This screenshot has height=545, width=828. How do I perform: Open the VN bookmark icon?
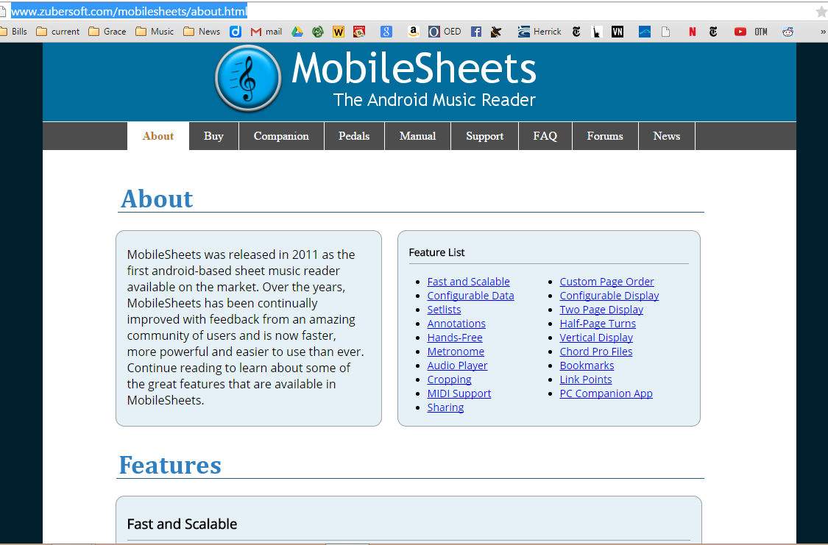point(618,32)
